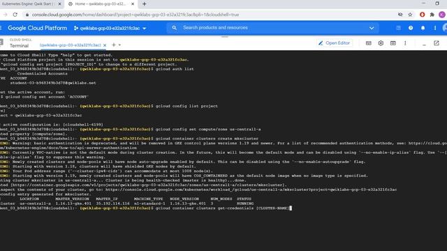The width and height of the screenshot is (447, 251).
Task: Reload the page with browser refresh icon
Action: pyautogui.click(x=15, y=15)
